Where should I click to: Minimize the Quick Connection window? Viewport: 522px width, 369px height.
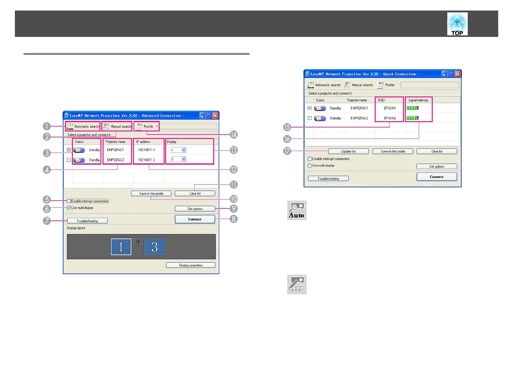445,74
